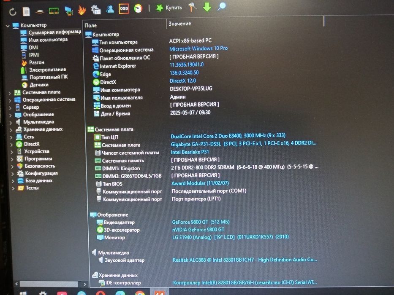Image resolution: width=394 pixels, height=295 pixels.
Task: Launch the green memory module toolbar icon
Action: (54, 11)
